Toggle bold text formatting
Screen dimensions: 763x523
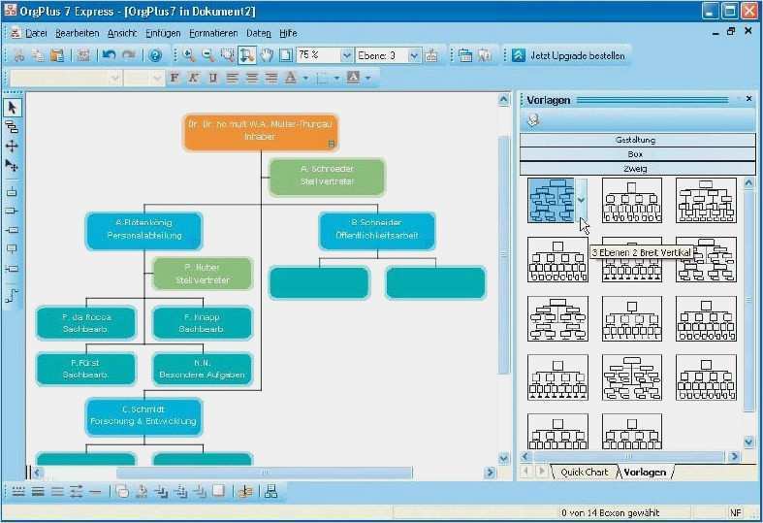[175, 78]
